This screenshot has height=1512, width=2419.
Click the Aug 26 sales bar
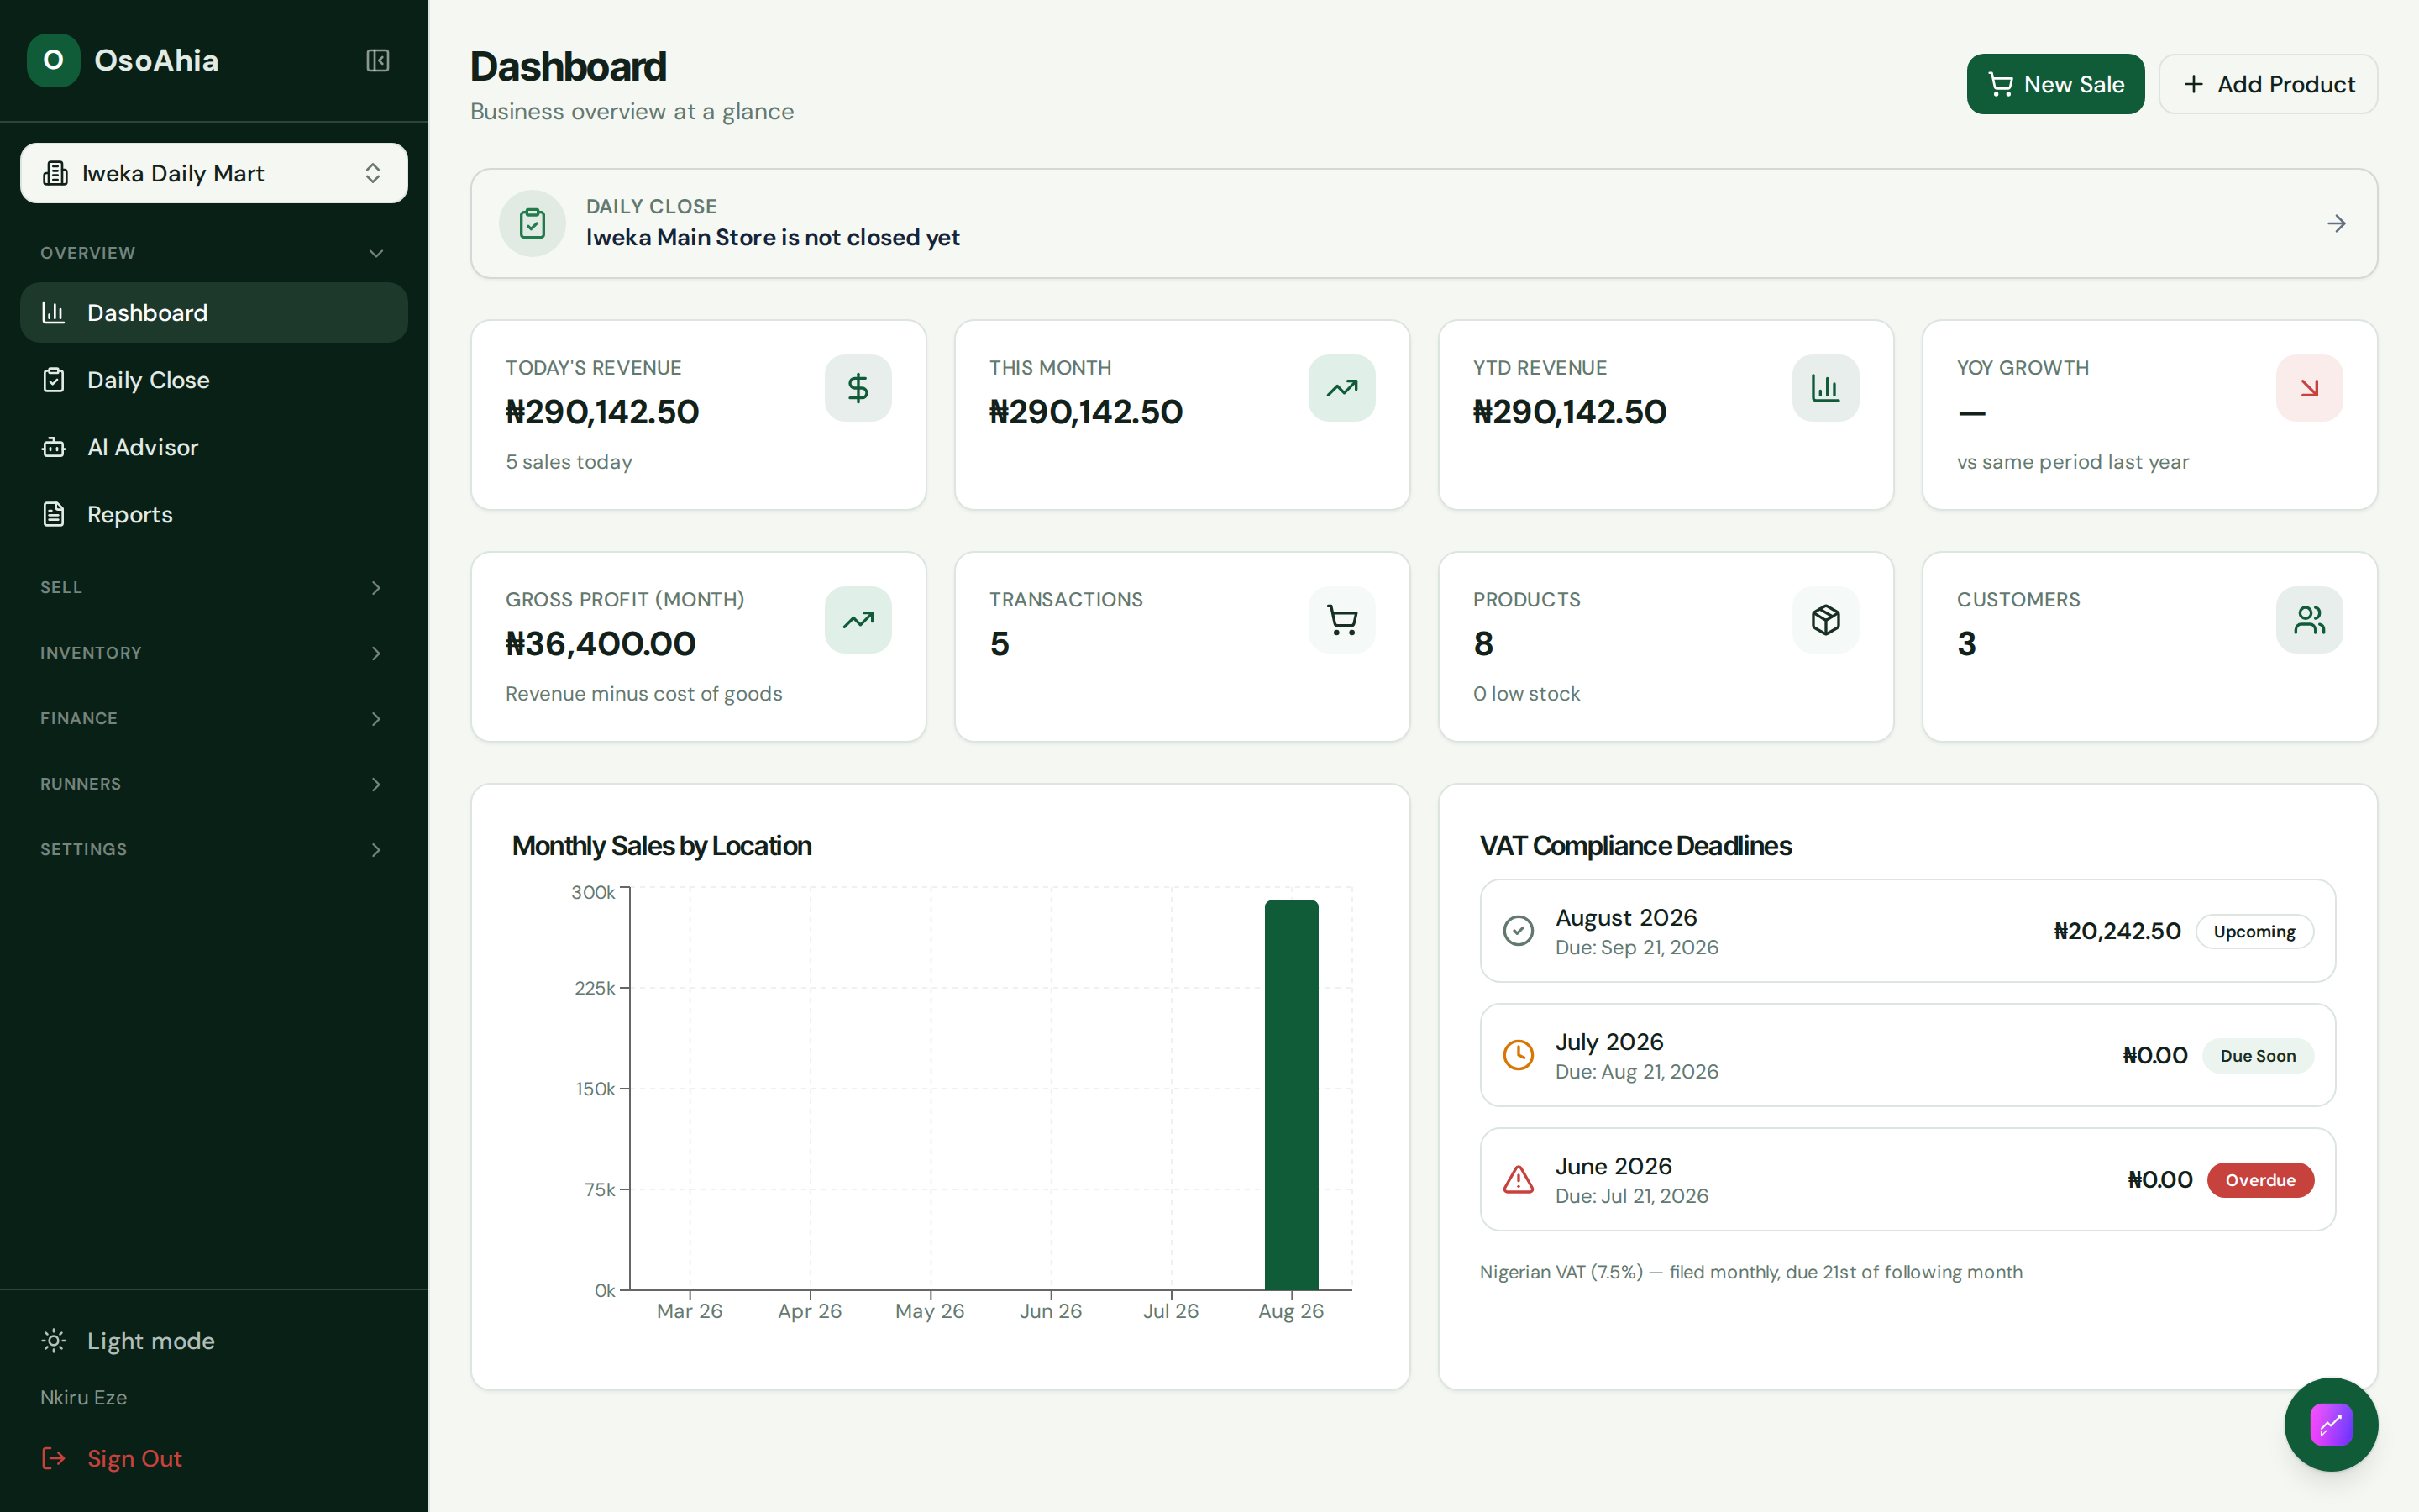(x=1292, y=1095)
